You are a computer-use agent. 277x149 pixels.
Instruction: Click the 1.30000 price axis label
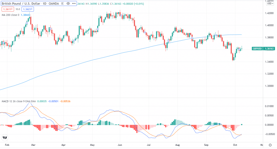(x=269, y=86)
